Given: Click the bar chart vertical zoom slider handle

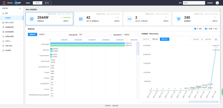Looking at the screenshot, I should (137, 48).
